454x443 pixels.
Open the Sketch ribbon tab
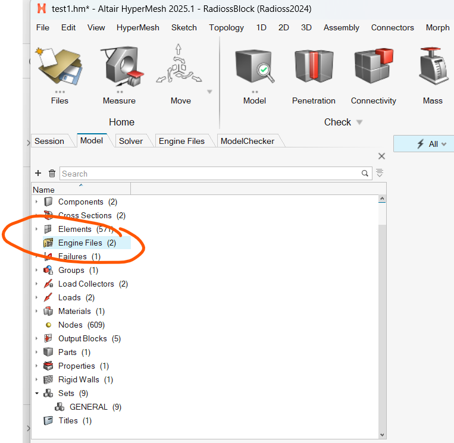coord(184,27)
